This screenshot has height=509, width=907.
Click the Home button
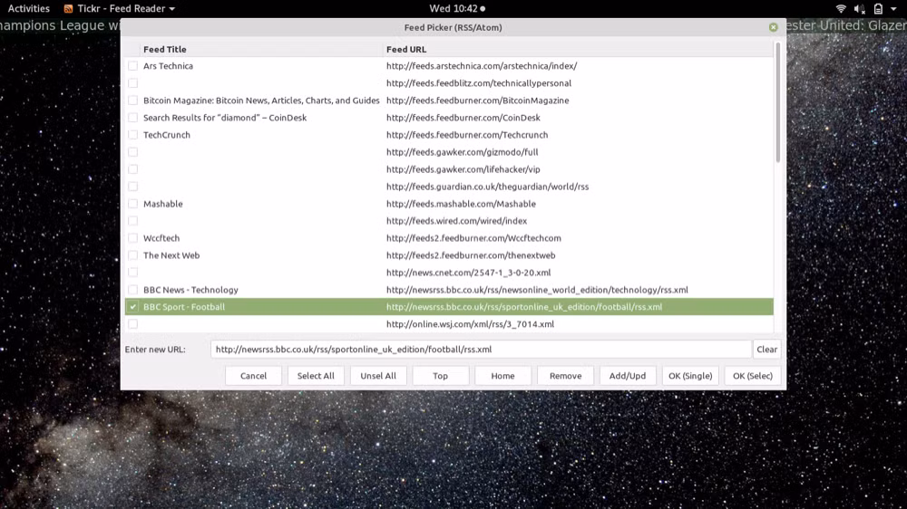point(502,376)
